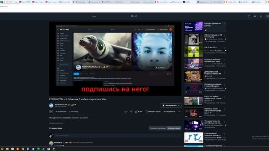Open the first commenter's avatar
The width and height of the screenshot is (269, 151).
(x=51, y=143)
